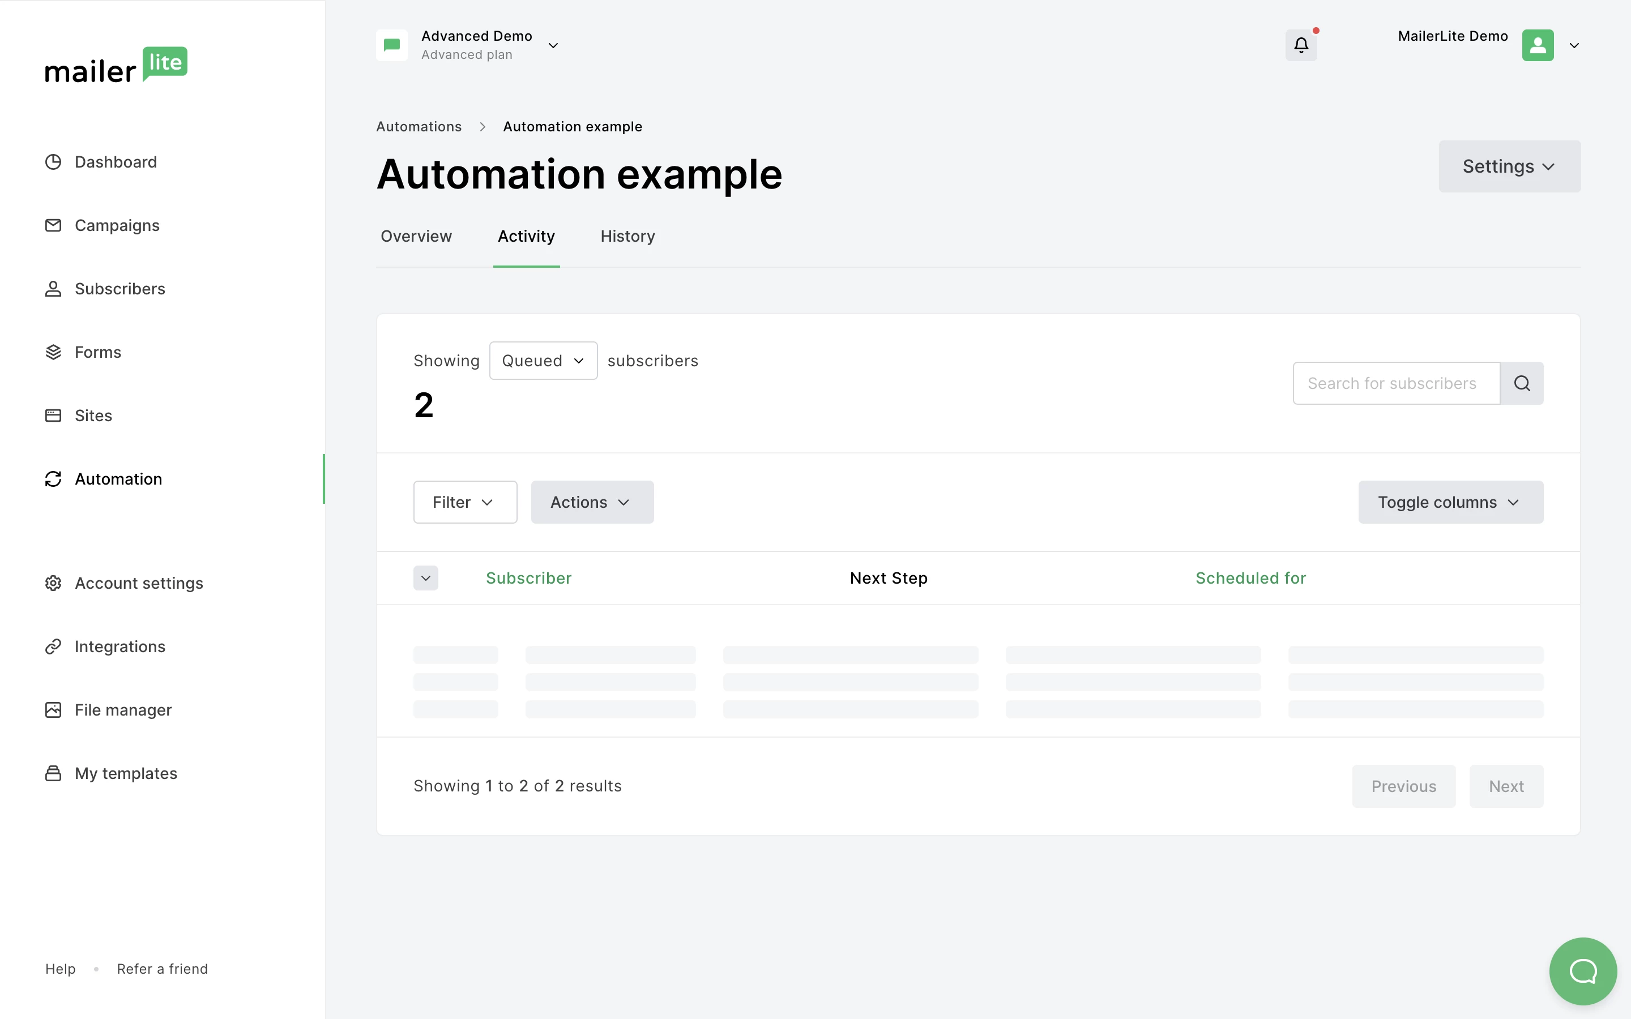This screenshot has width=1631, height=1019.
Task: Switch to the Overview tab
Action: click(416, 237)
